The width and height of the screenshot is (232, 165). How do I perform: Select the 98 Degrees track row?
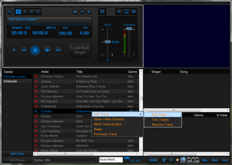point(86,101)
